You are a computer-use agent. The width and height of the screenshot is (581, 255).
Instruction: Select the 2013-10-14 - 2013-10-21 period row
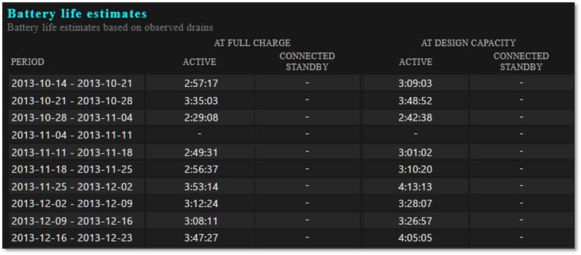pyautogui.click(x=72, y=84)
